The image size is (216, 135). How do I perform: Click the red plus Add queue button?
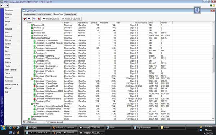coord(24,19)
